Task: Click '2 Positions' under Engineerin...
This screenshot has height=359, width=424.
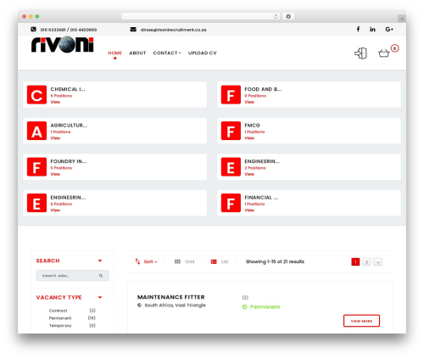Action: [x=255, y=168]
